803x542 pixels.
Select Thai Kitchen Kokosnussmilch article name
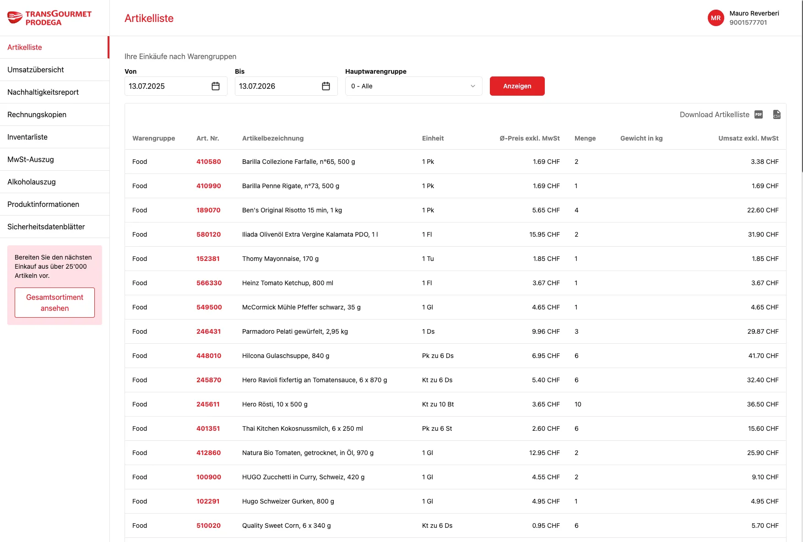[x=303, y=428]
